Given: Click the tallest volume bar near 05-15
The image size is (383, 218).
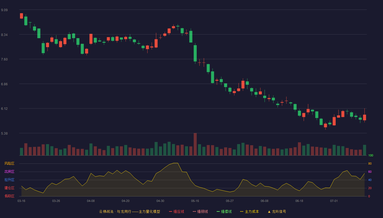Looking at the screenshot, I should coord(195,144).
